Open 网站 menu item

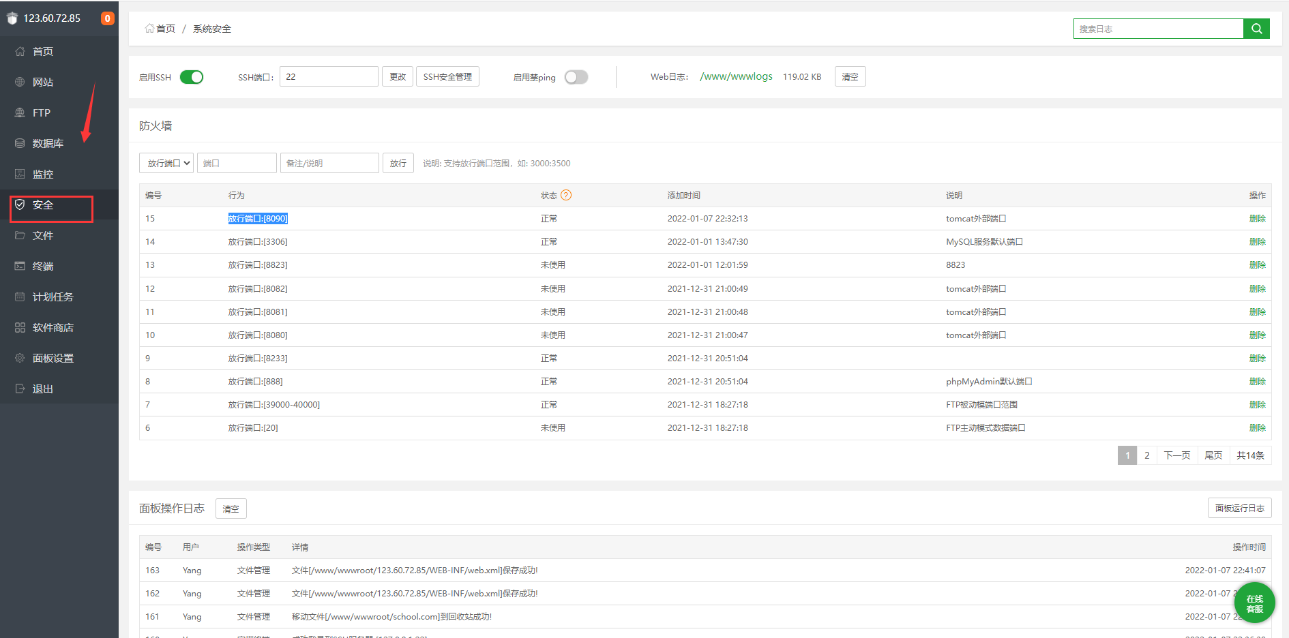(x=43, y=82)
